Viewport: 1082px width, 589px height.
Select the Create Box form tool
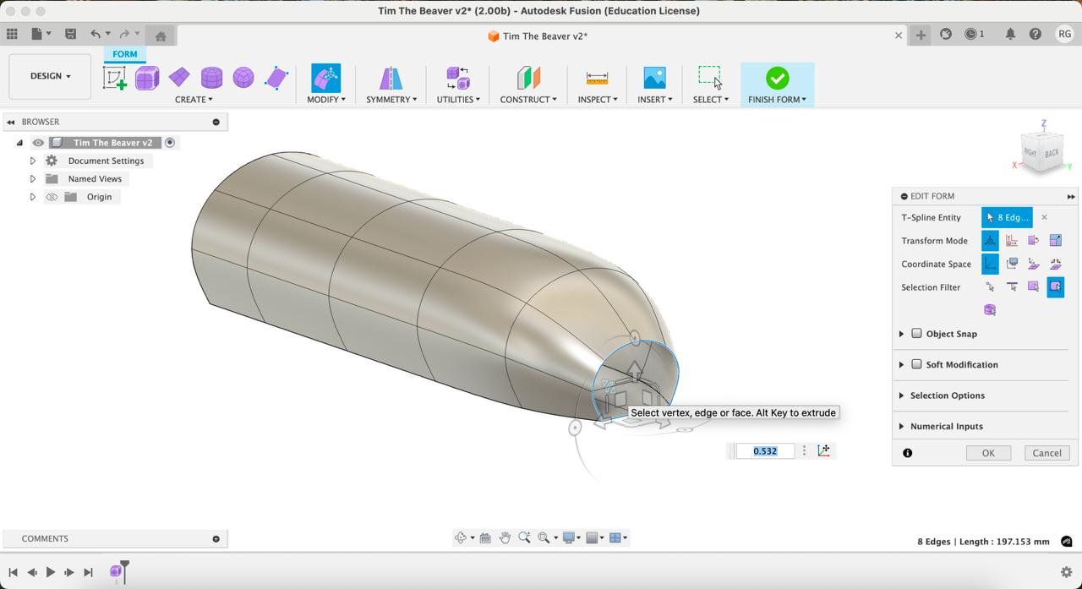point(147,79)
